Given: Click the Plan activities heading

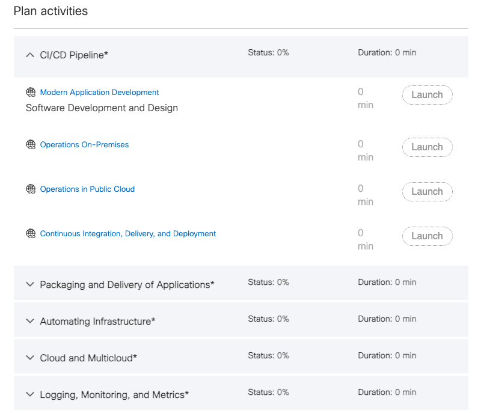Looking at the screenshot, I should (x=51, y=11).
